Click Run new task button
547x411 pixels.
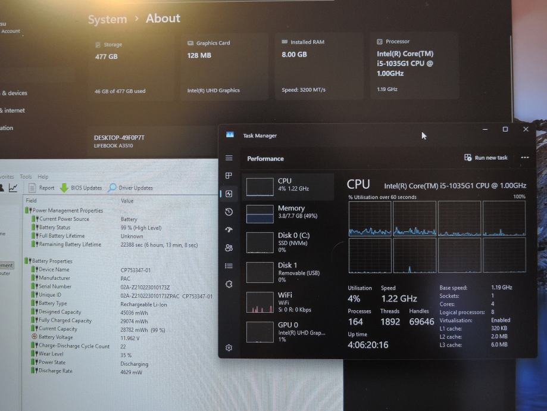[486, 157]
